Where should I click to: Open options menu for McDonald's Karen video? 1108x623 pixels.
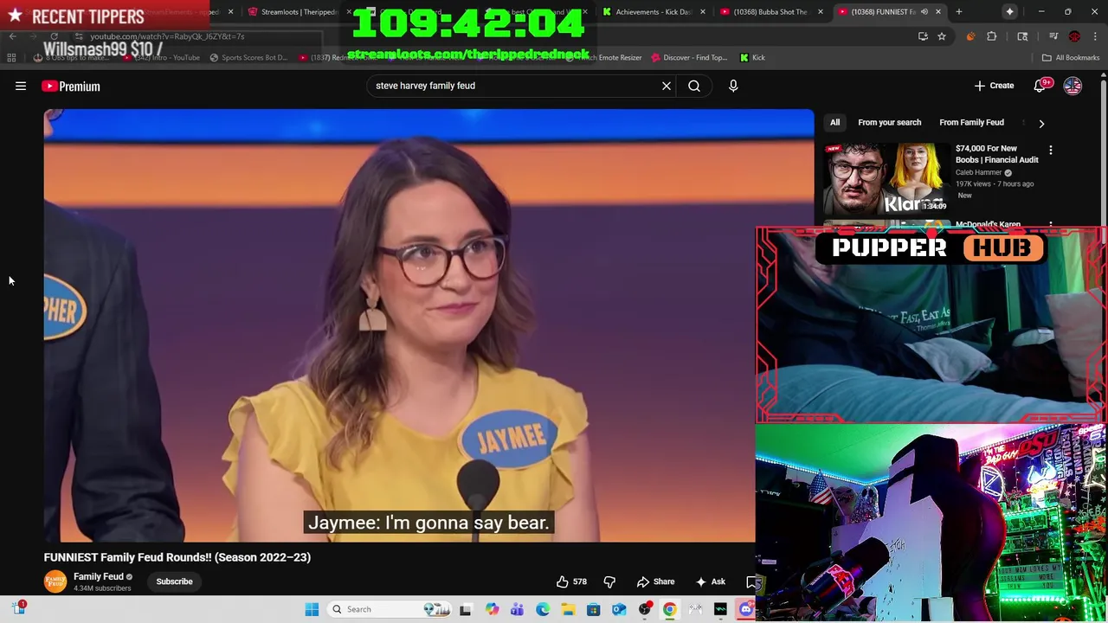1051,225
